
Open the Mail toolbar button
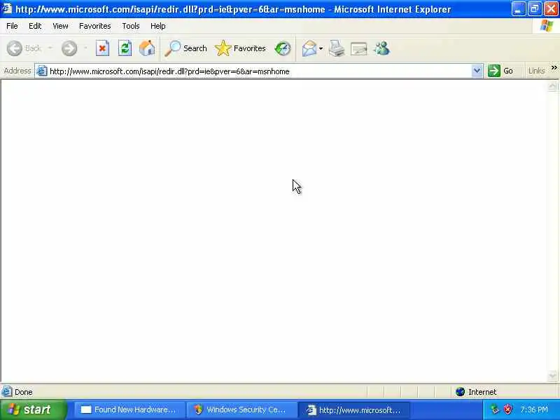309,48
